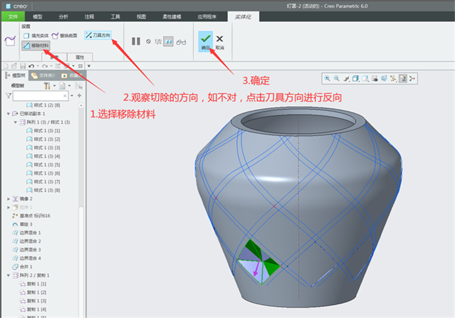Open the settings dropdown arrow beside hammer

[x=54, y=86]
